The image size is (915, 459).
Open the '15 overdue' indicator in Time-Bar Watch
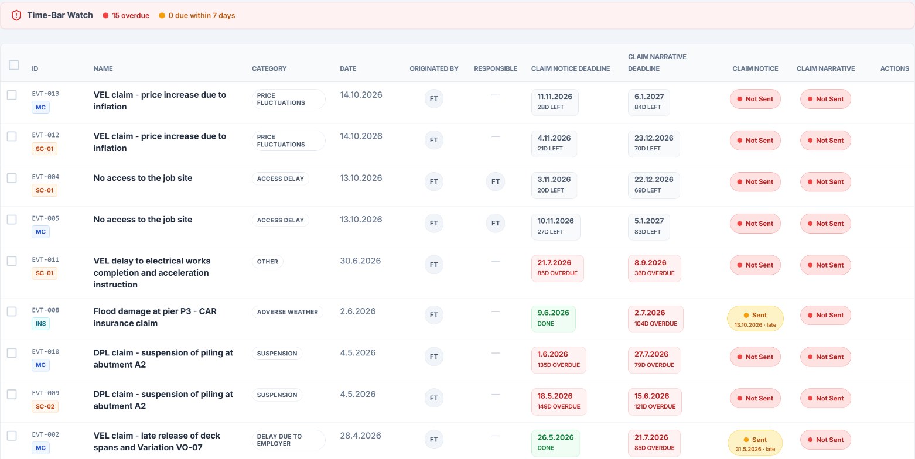[126, 16]
